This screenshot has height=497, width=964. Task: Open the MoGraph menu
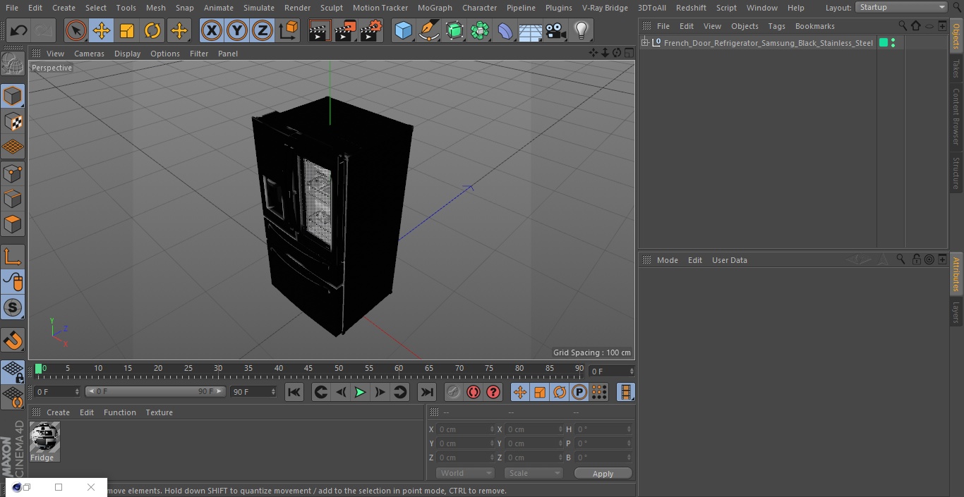pyautogui.click(x=435, y=8)
